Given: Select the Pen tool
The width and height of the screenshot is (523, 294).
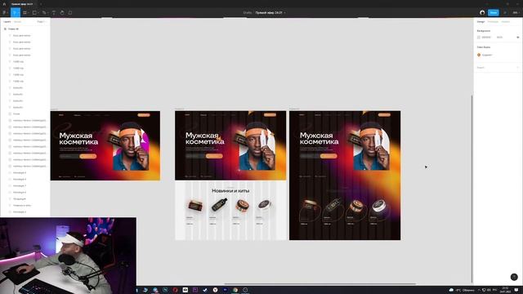Looking at the screenshot, I should tap(44, 13).
